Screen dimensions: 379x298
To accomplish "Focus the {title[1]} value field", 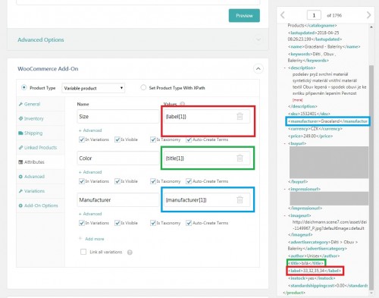I will [x=207, y=158].
